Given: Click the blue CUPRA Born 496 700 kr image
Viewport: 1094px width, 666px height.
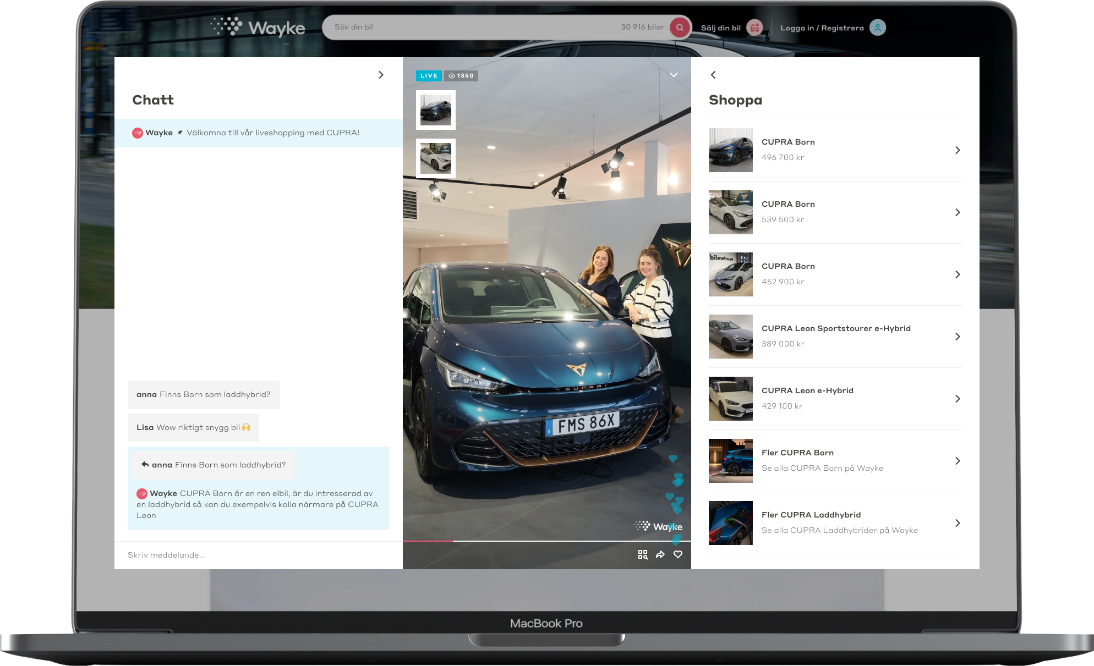Looking at the screenshot, I should point(731,150).
